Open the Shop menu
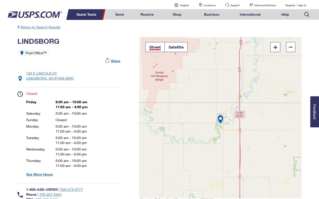This screenshot has height=199, width=319. coord(177,15)
